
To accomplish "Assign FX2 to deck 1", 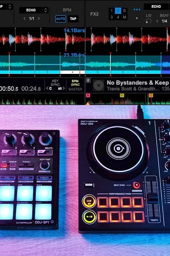I will (x=112, y=11).
